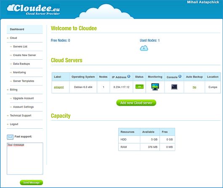Click the Cloud Servers section heading

pos(66,60)
